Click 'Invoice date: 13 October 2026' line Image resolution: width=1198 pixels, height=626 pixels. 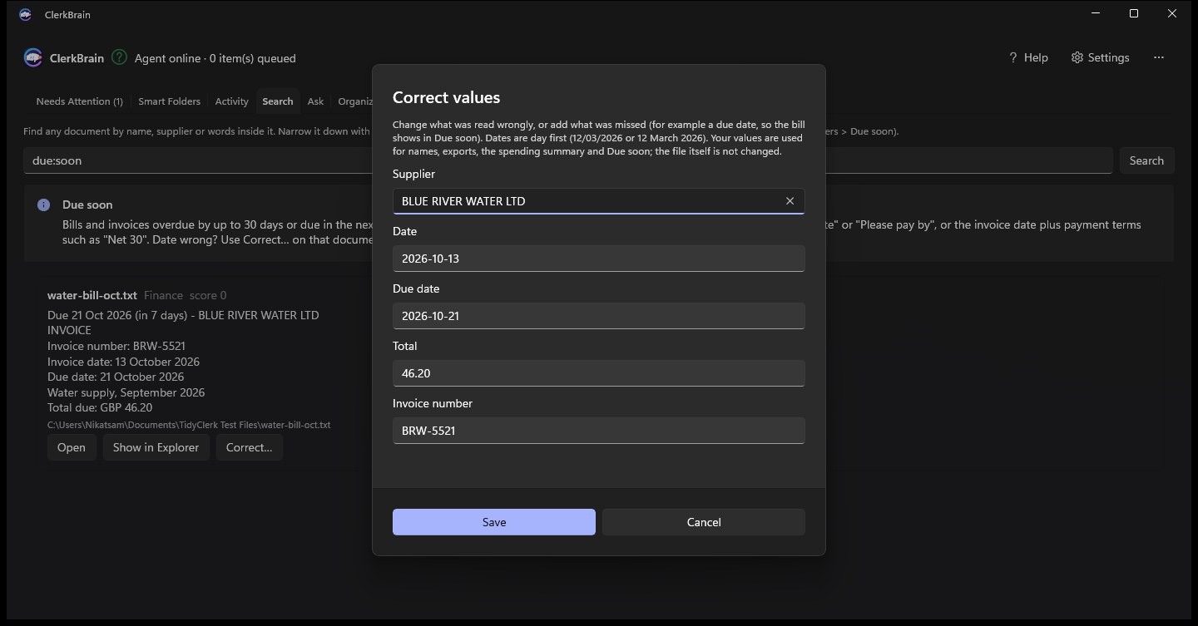[x=123, y=362]
